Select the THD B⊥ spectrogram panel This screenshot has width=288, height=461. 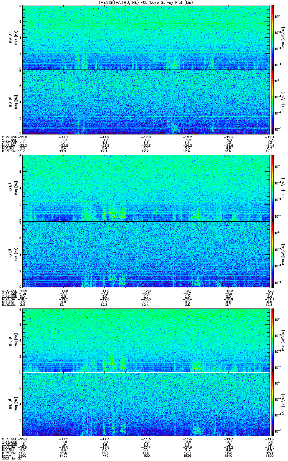145,188
